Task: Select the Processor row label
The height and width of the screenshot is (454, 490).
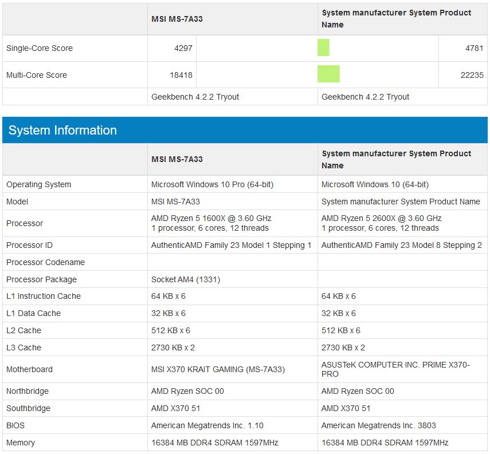Action: coord(25,223)
